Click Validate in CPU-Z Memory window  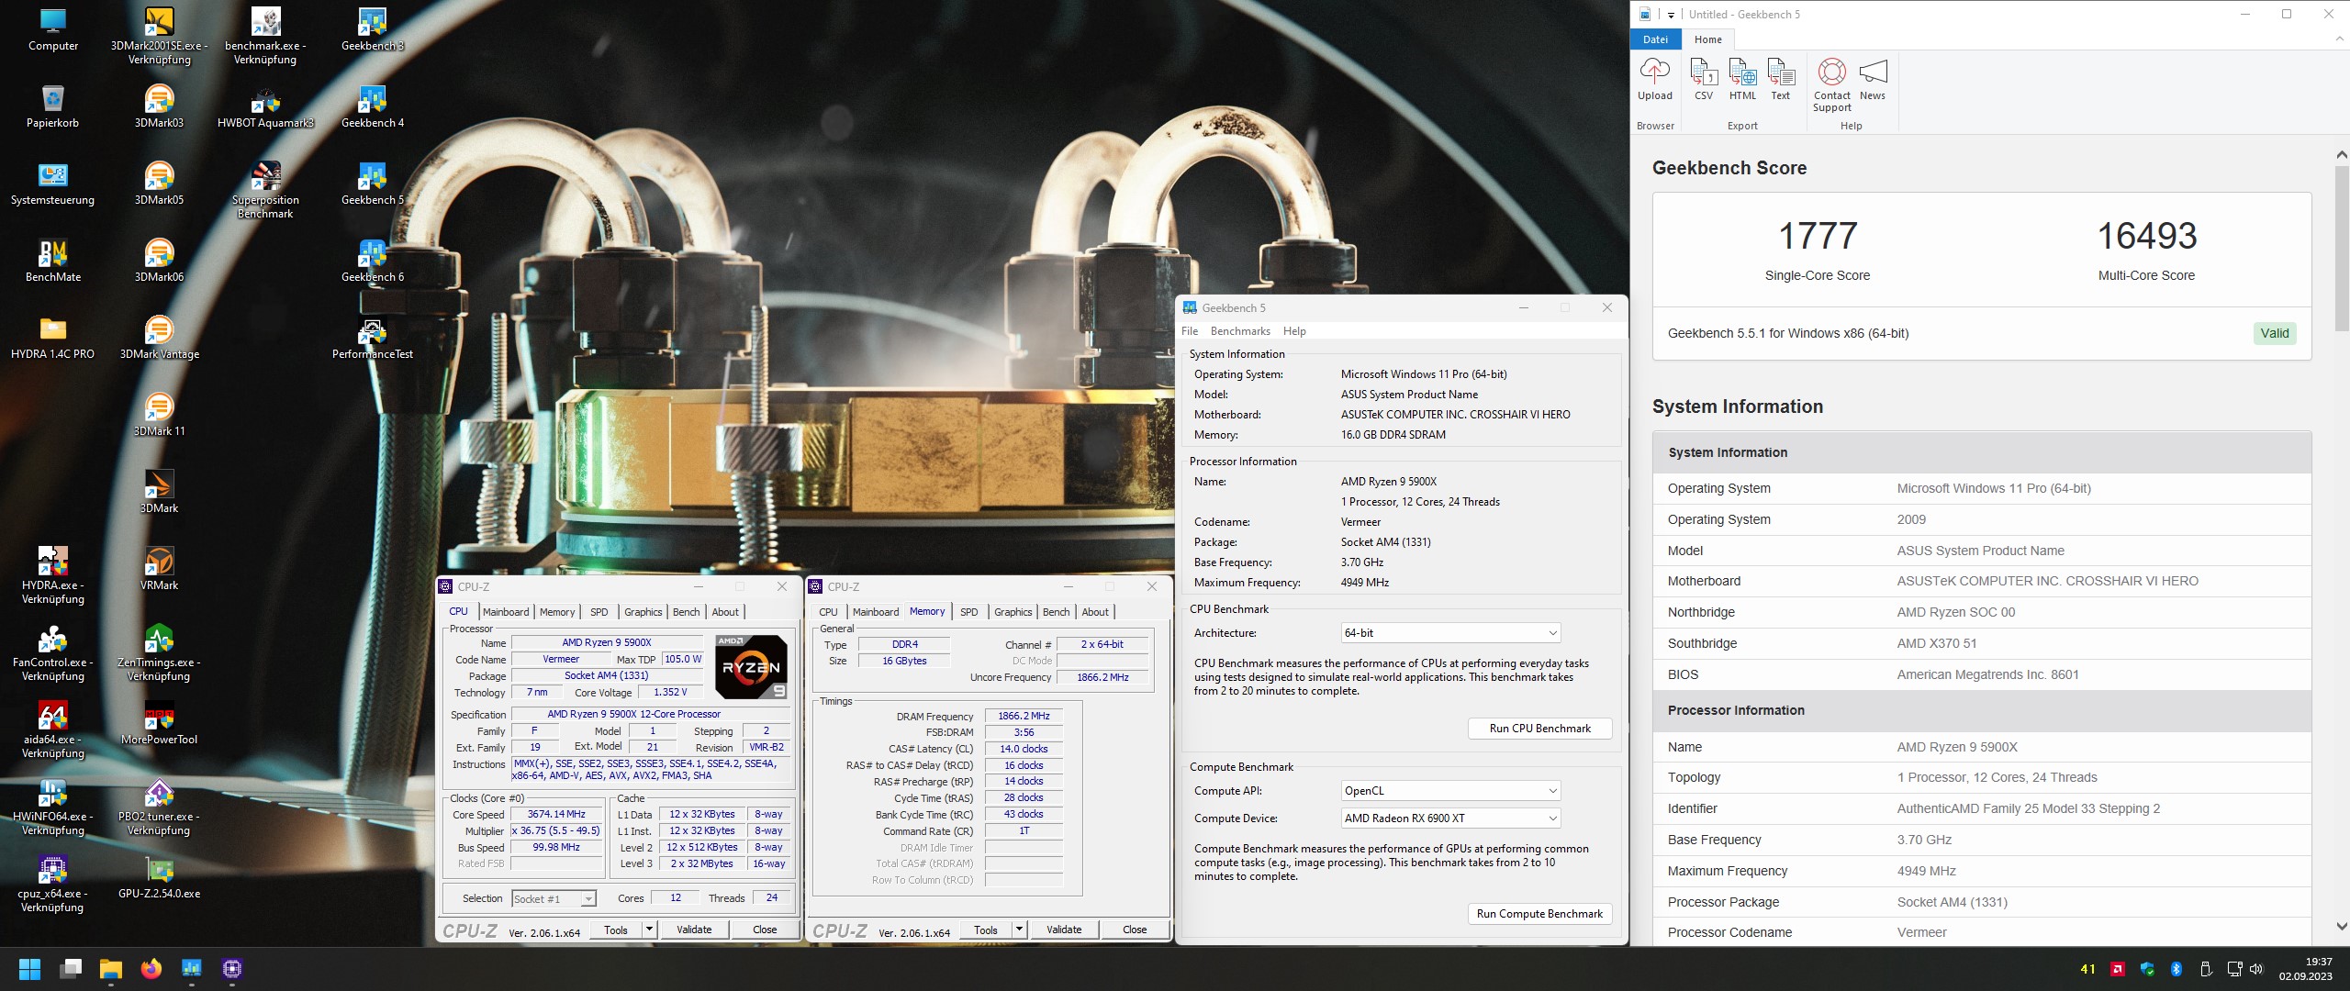tap(1064, 930)
